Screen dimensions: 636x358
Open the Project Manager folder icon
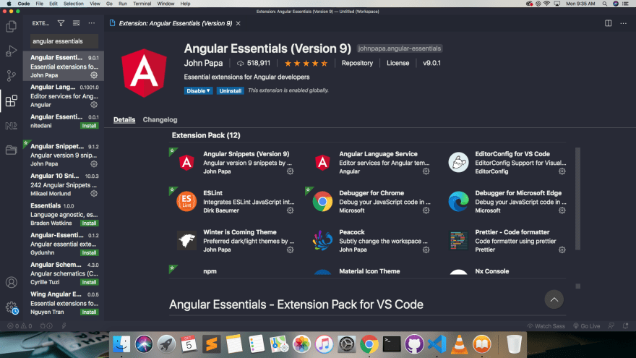[x=12, y=150]
